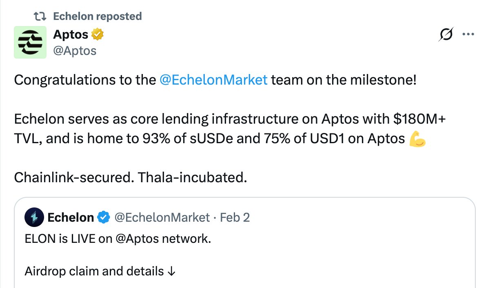Click the "ELON is LIVE" text
Screen dimensions: 488x288
point(61,238)
